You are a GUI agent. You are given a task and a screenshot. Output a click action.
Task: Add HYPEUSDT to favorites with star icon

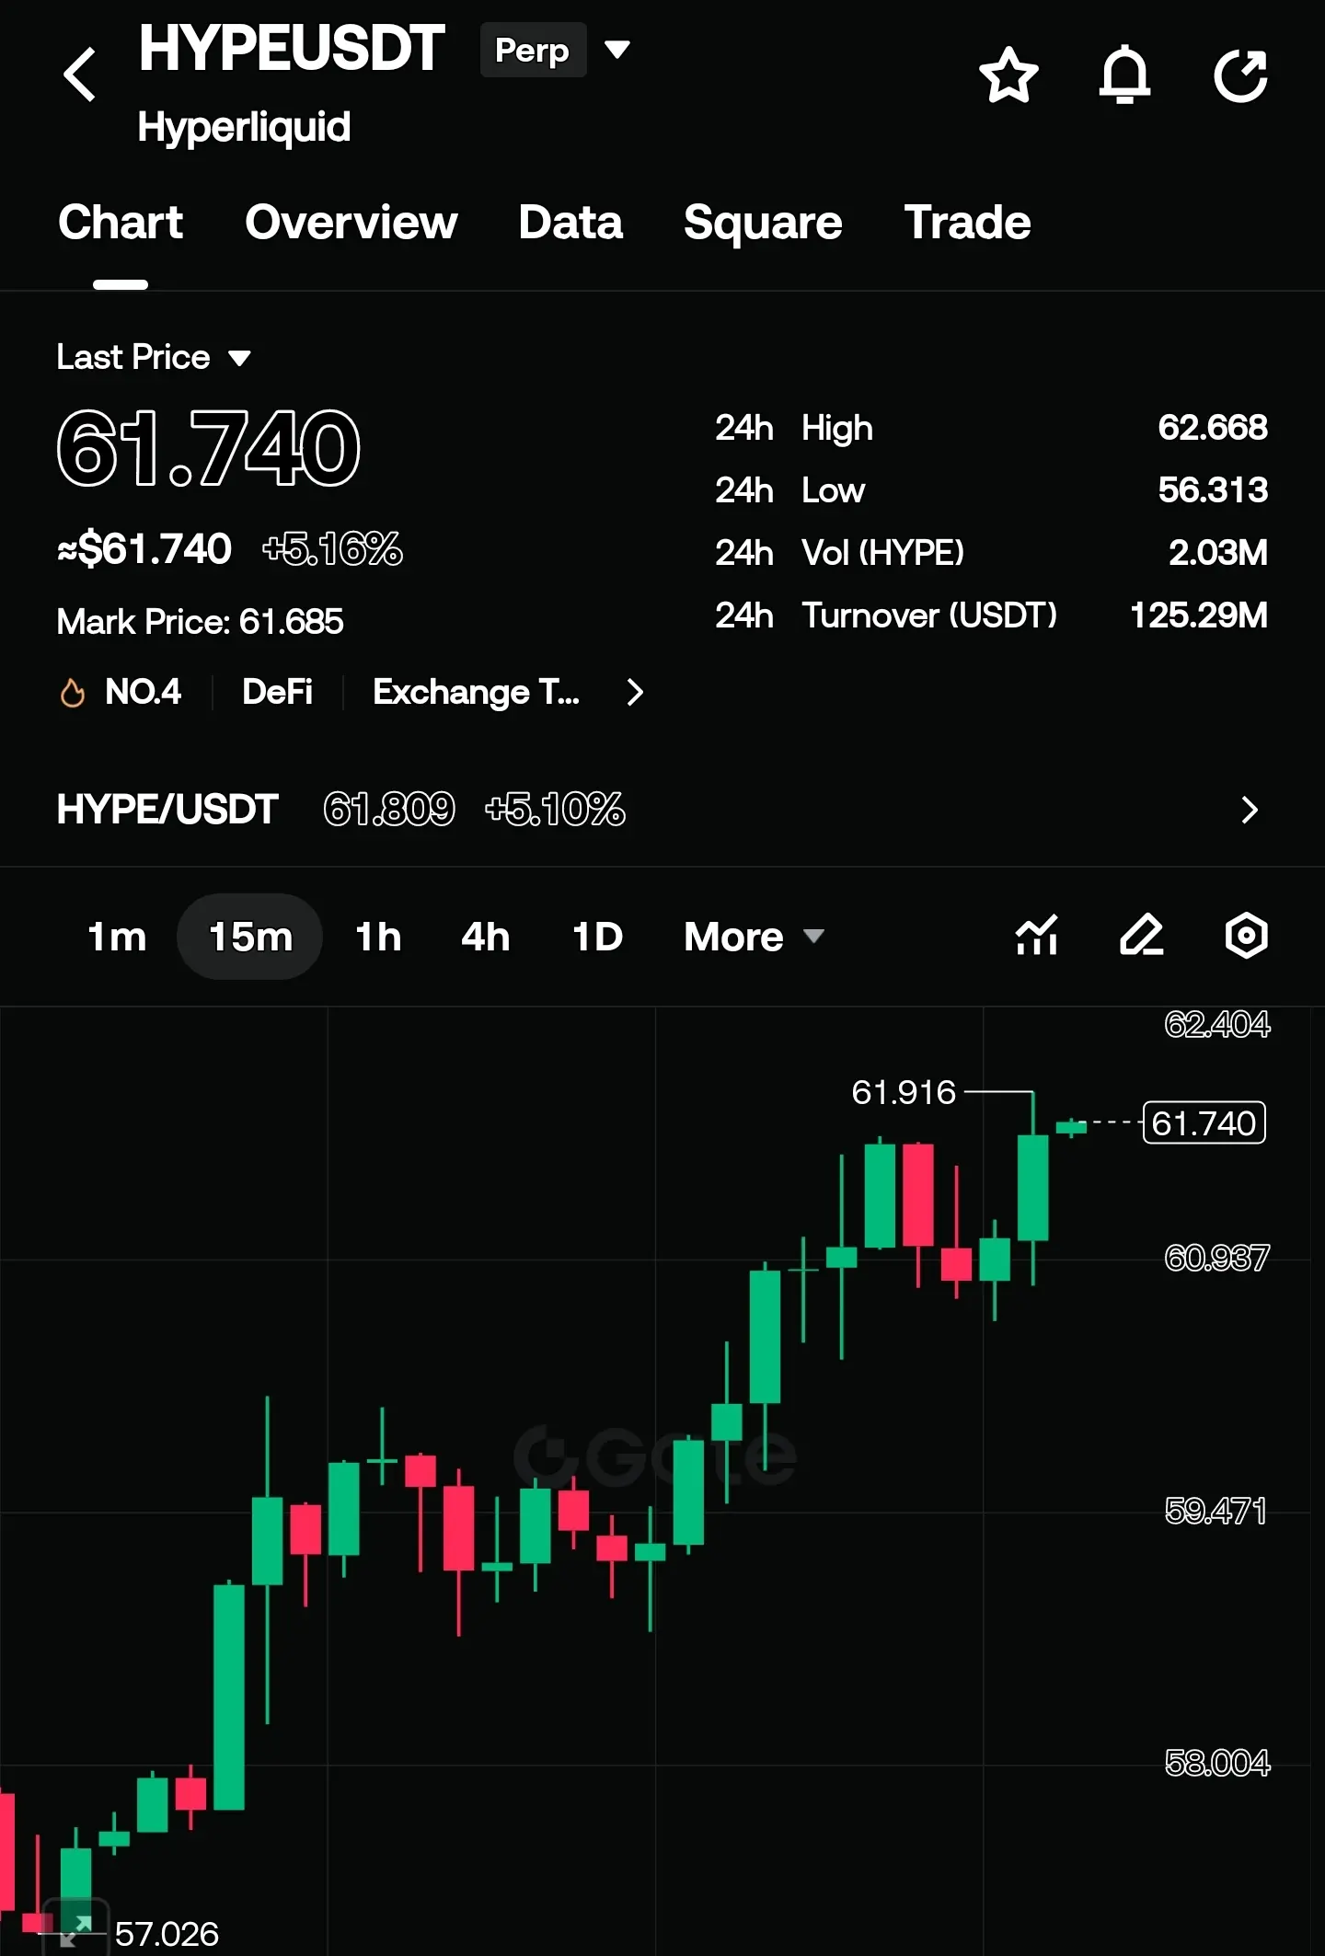coord(1009,75)
